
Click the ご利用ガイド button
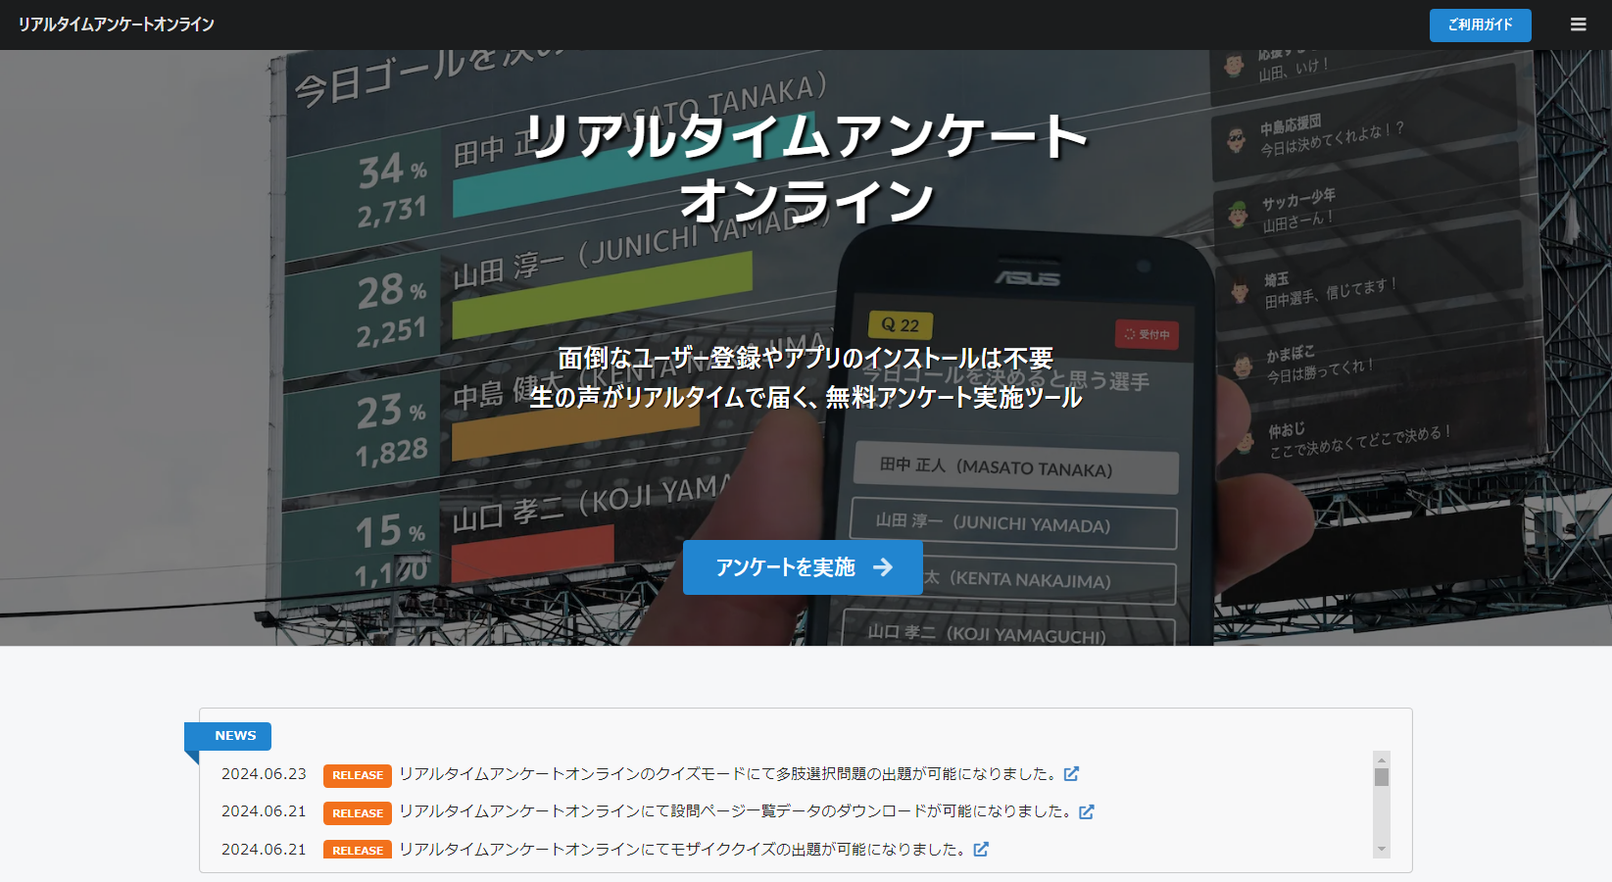tap(1480, 24)
